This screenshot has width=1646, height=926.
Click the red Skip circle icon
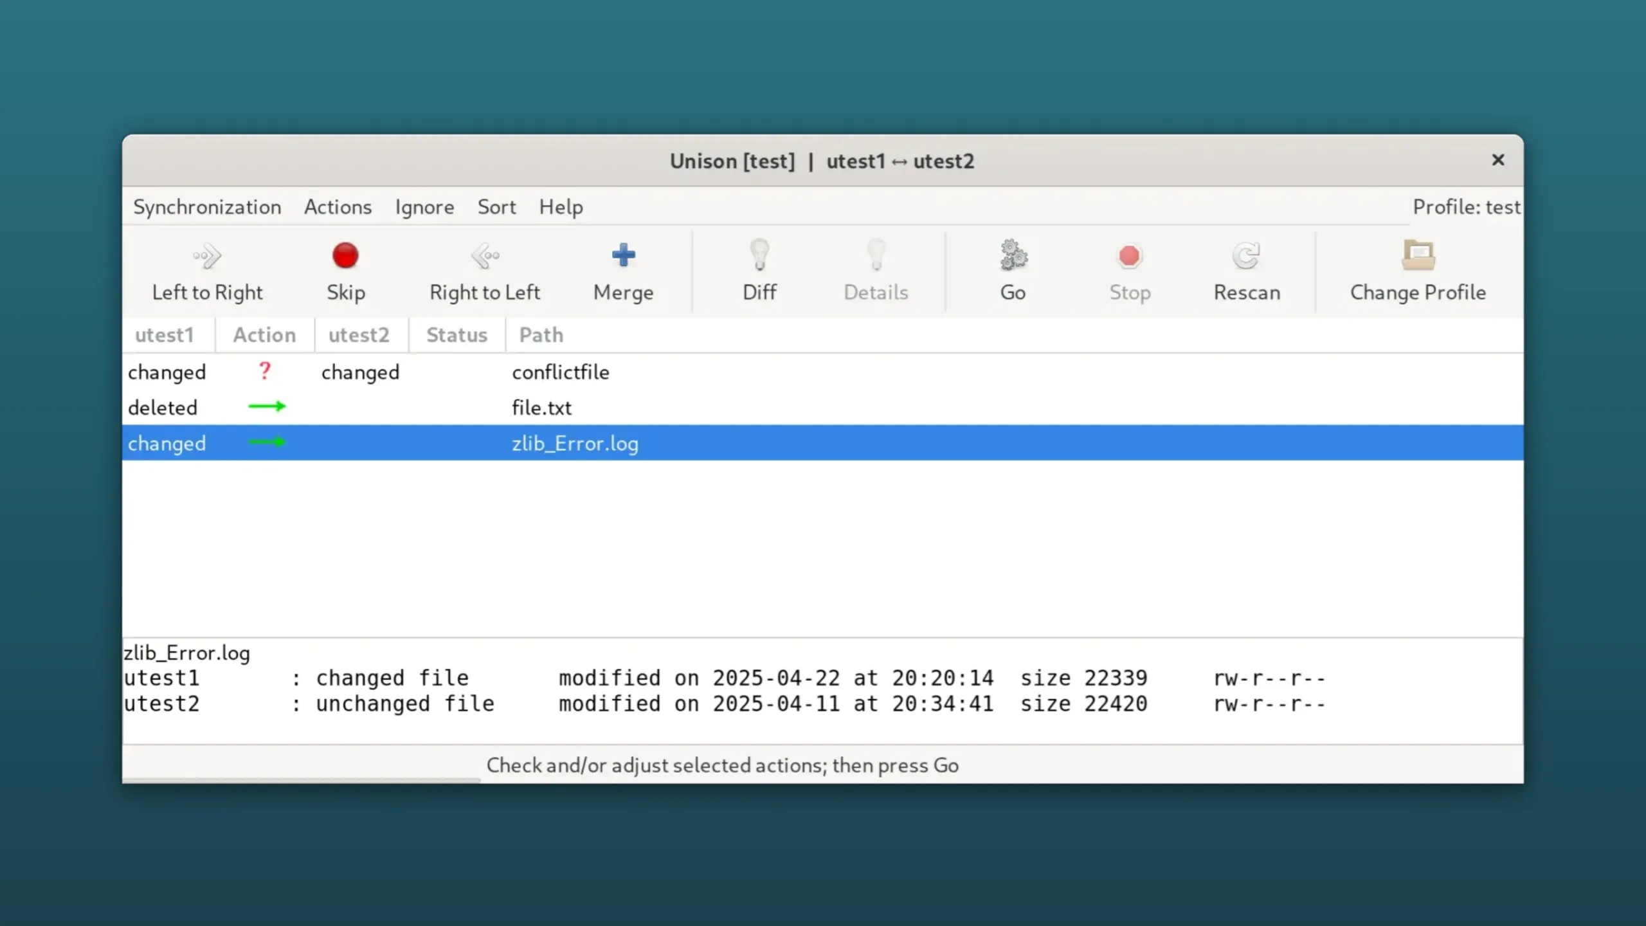pyautogui.click(x=345, y=256)
